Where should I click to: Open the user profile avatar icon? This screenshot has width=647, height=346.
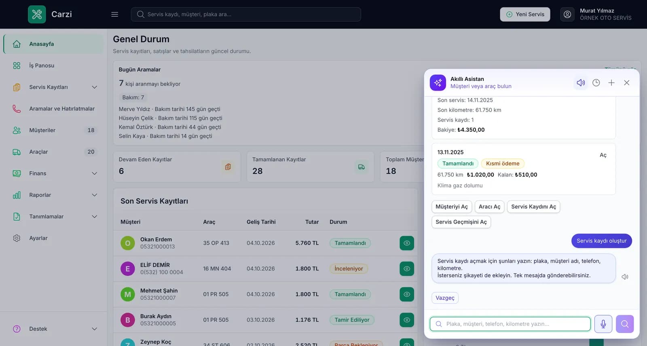click(x=567, y=14)
